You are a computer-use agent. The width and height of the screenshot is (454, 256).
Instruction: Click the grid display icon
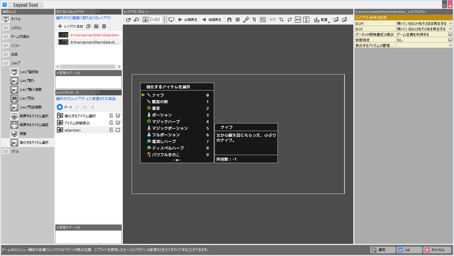point(238,20)
